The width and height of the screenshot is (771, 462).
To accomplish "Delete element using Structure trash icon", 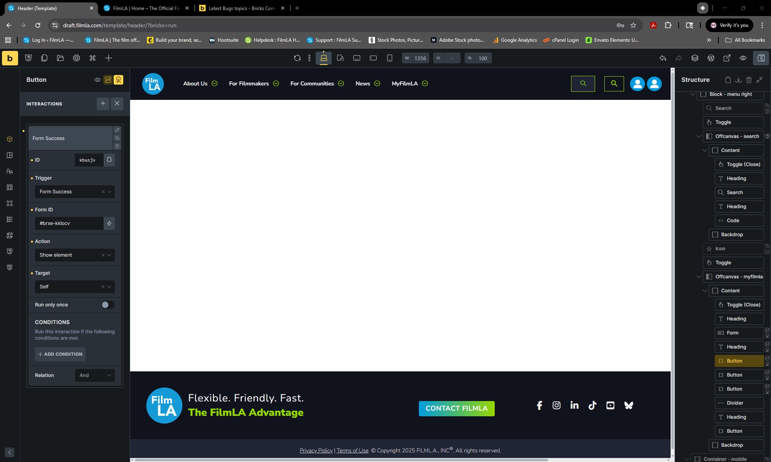I will tap(749, 80).
